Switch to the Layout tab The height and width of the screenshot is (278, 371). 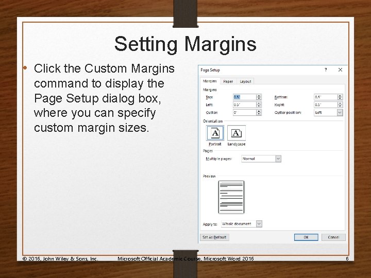pyautogui.click(x=245, y=81)
